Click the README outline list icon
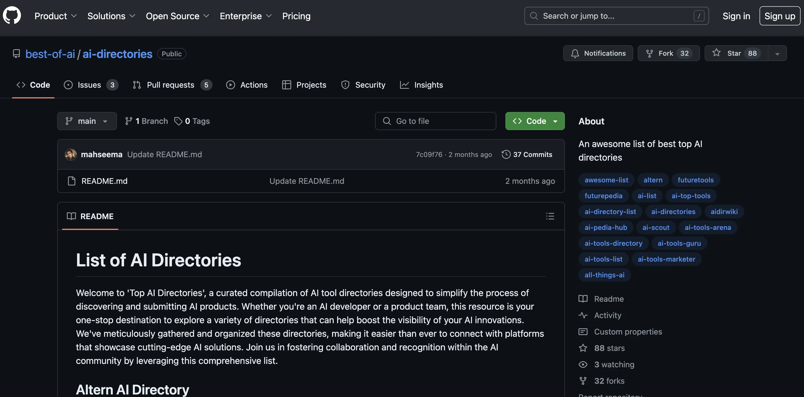Viewport: 804px width, 397px height. (550, 216)
